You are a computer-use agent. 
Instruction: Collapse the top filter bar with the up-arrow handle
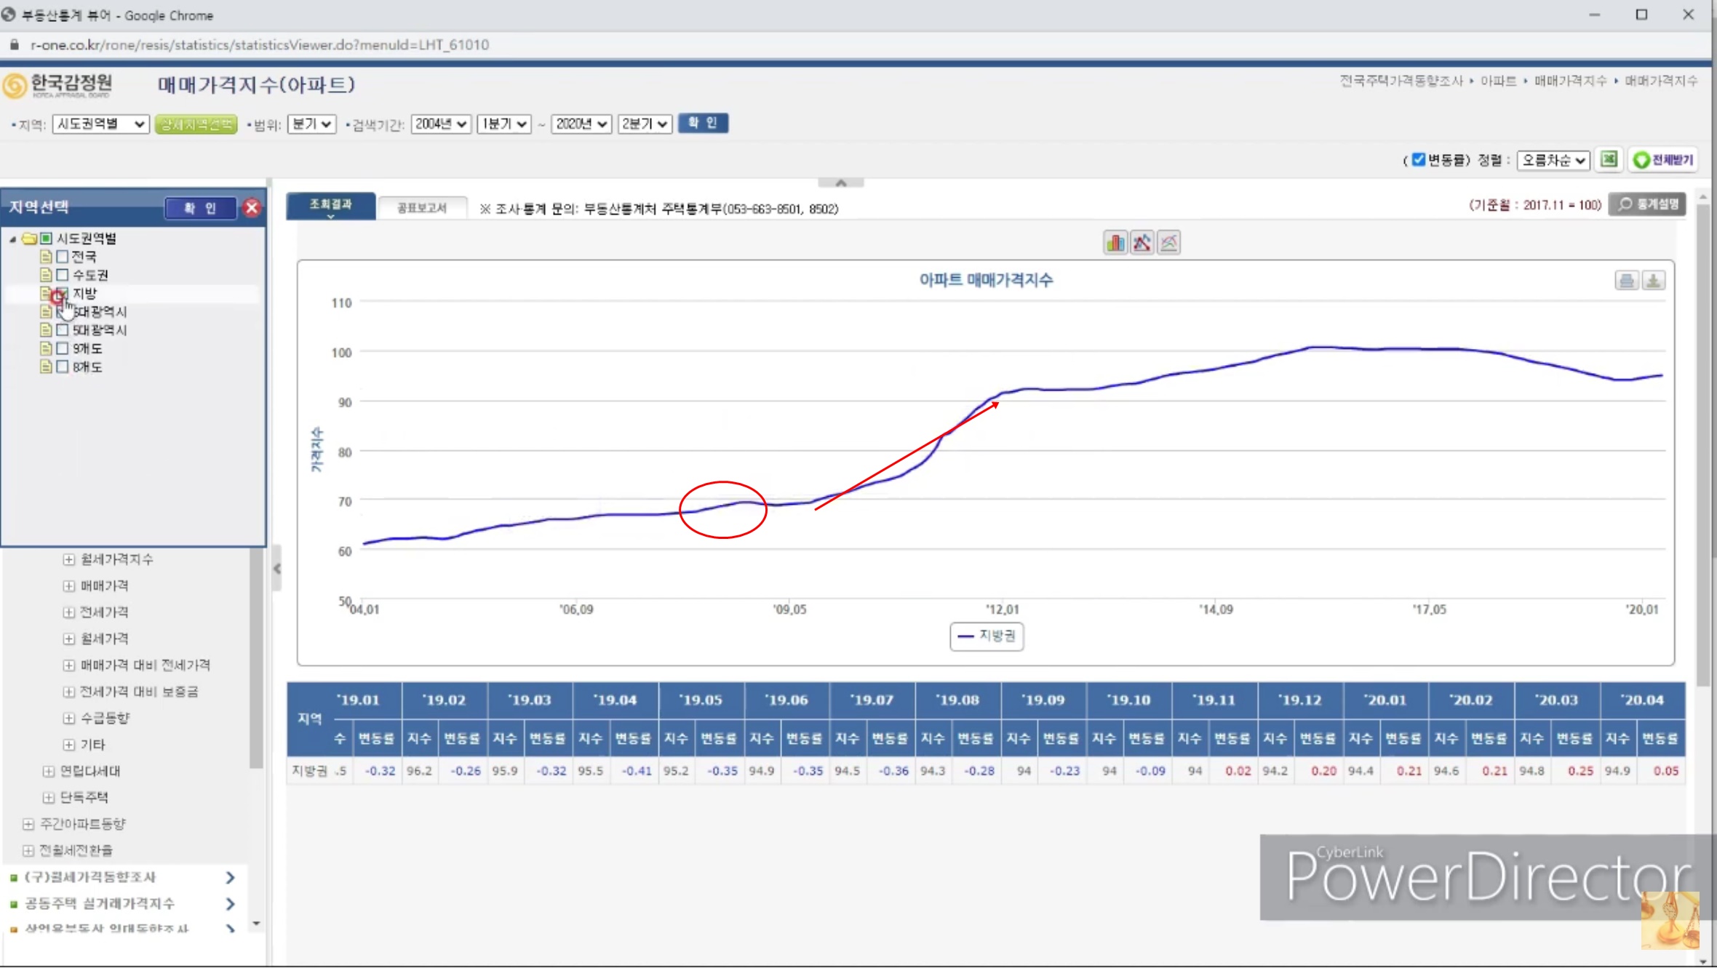[x=840, y=183]
